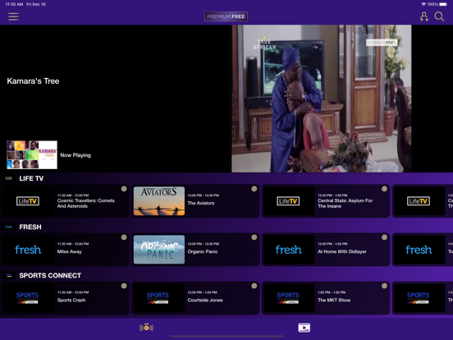The image size is (453, 340).
Task: Select 'Organic Panic' program title
Action: click(x=203, y=252)
